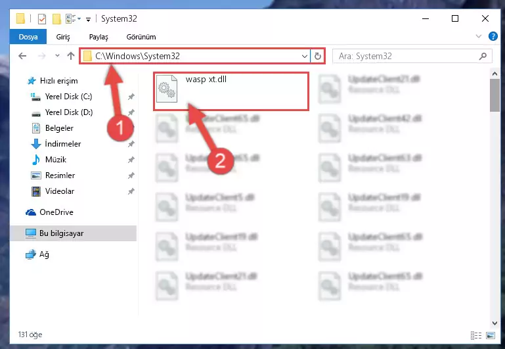Select OneDrive in navigation pane

tap(56, 212)
